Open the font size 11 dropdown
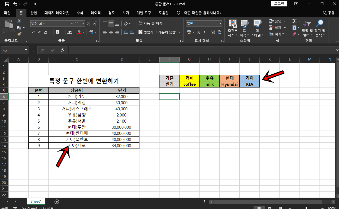 coord(83,24)
